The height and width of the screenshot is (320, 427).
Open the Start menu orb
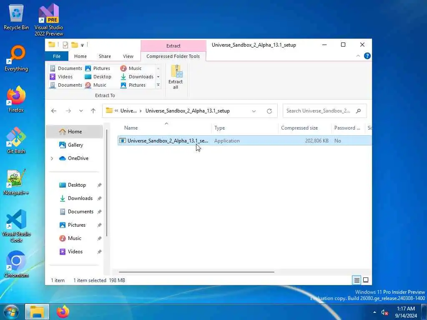(11, 312)
